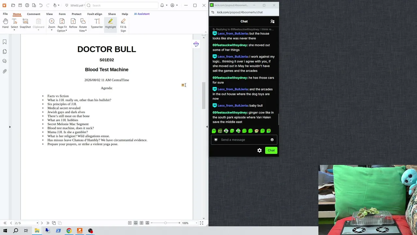The width and height of the screenshot is (417, 235).
Task: Open chat users list icon
Action: [272, 21]
